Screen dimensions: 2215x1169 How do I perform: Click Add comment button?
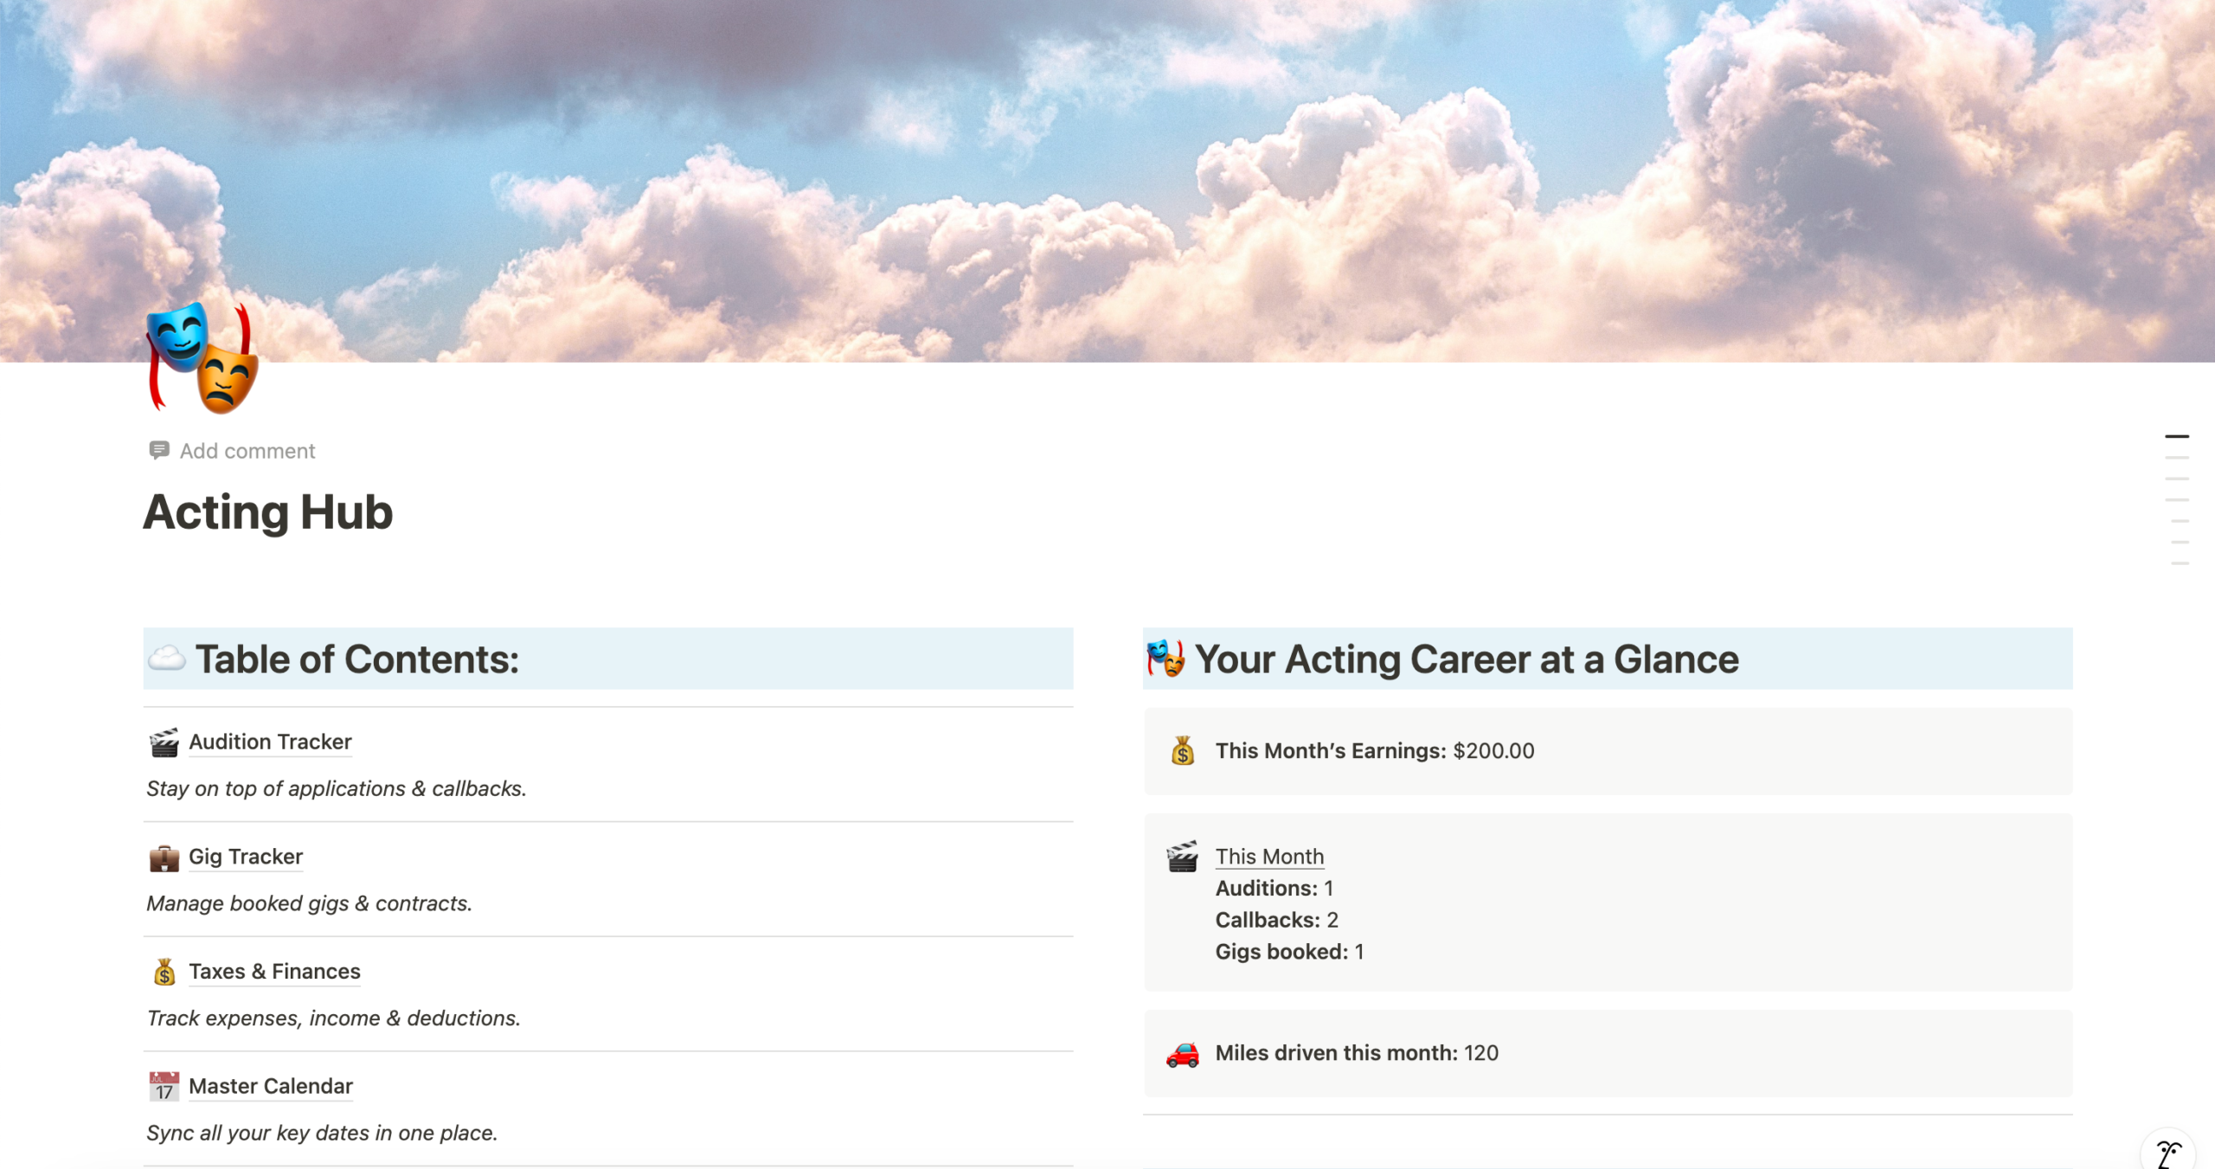247,451
